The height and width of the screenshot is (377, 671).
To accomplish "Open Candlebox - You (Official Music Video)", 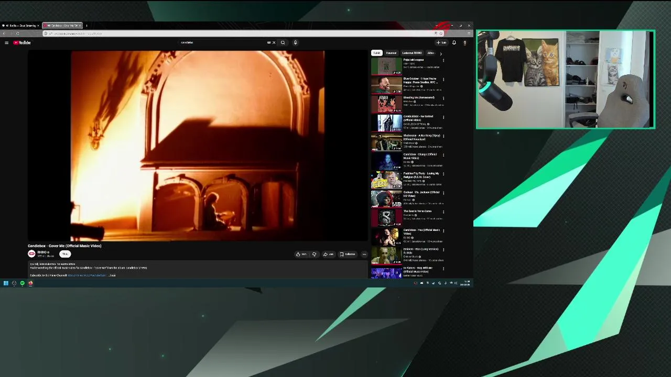I will click(x=421, y=232).
